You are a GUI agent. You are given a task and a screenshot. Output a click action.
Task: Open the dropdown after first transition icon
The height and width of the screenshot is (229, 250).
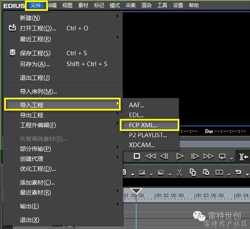pyautogui.click(x=151, y=175)
